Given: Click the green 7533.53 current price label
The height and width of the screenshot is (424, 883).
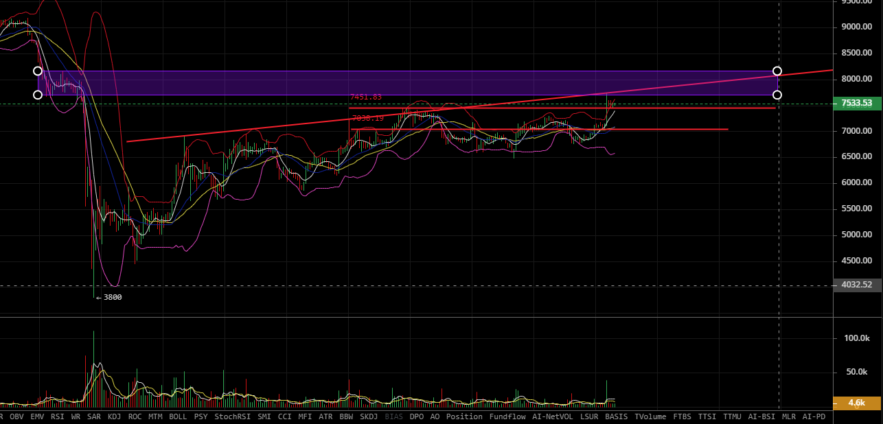Looking at the screenshot, I should click(857, 104).
